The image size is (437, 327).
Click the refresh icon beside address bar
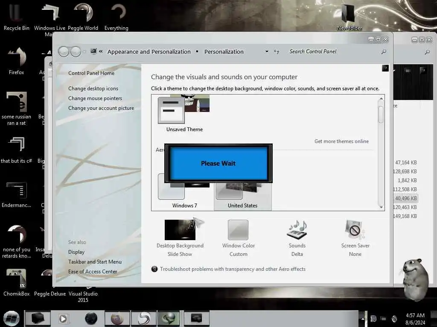click(277, 52)
